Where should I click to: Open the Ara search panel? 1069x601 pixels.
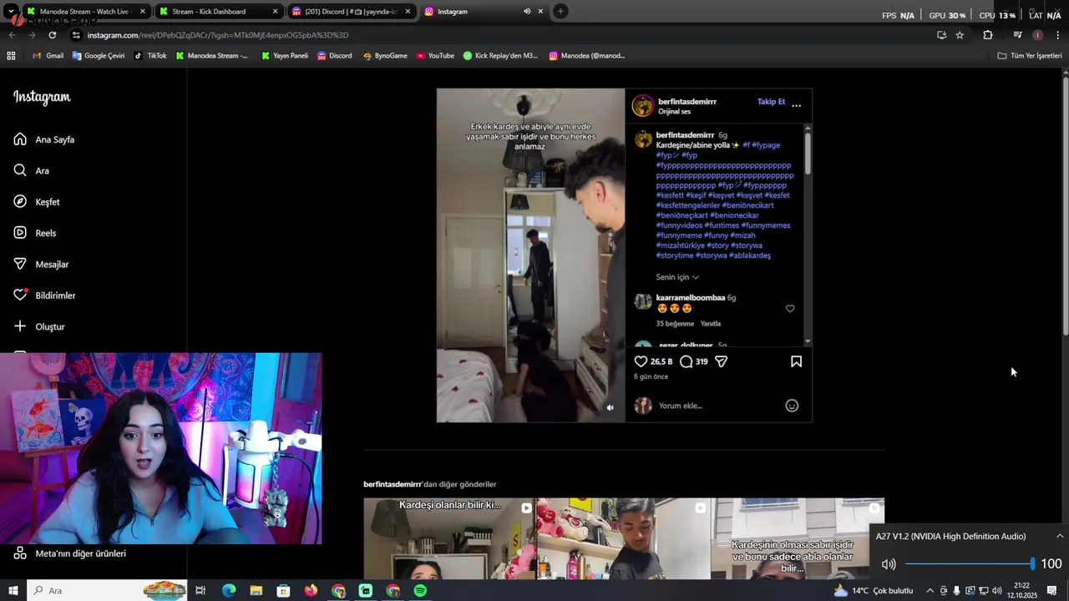point(32,170)
